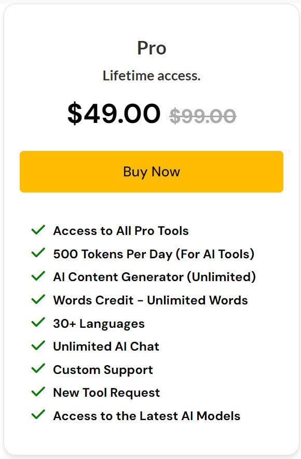Select the Pro plan title
The width and height of the screenshot is (301, 459).
coord(152,48)
